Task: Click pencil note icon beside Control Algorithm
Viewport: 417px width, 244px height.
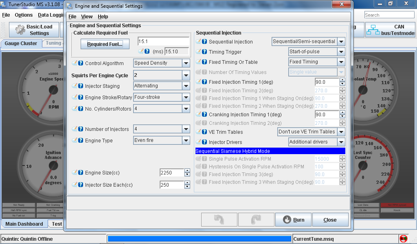Action: point(75,63)
